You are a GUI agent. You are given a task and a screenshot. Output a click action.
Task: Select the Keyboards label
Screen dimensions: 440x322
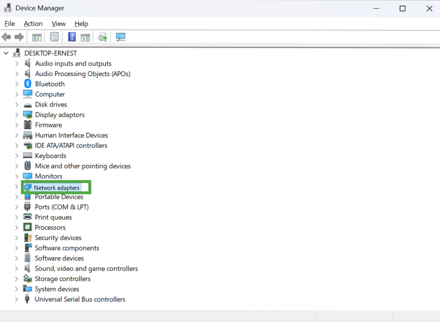(x=51, y=156)
